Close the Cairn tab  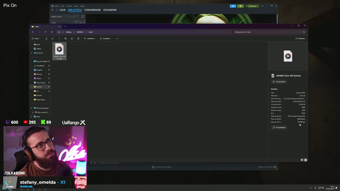pos(59,27)
